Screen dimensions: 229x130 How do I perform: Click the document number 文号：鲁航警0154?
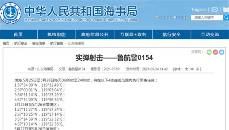(x=72, y=69)
